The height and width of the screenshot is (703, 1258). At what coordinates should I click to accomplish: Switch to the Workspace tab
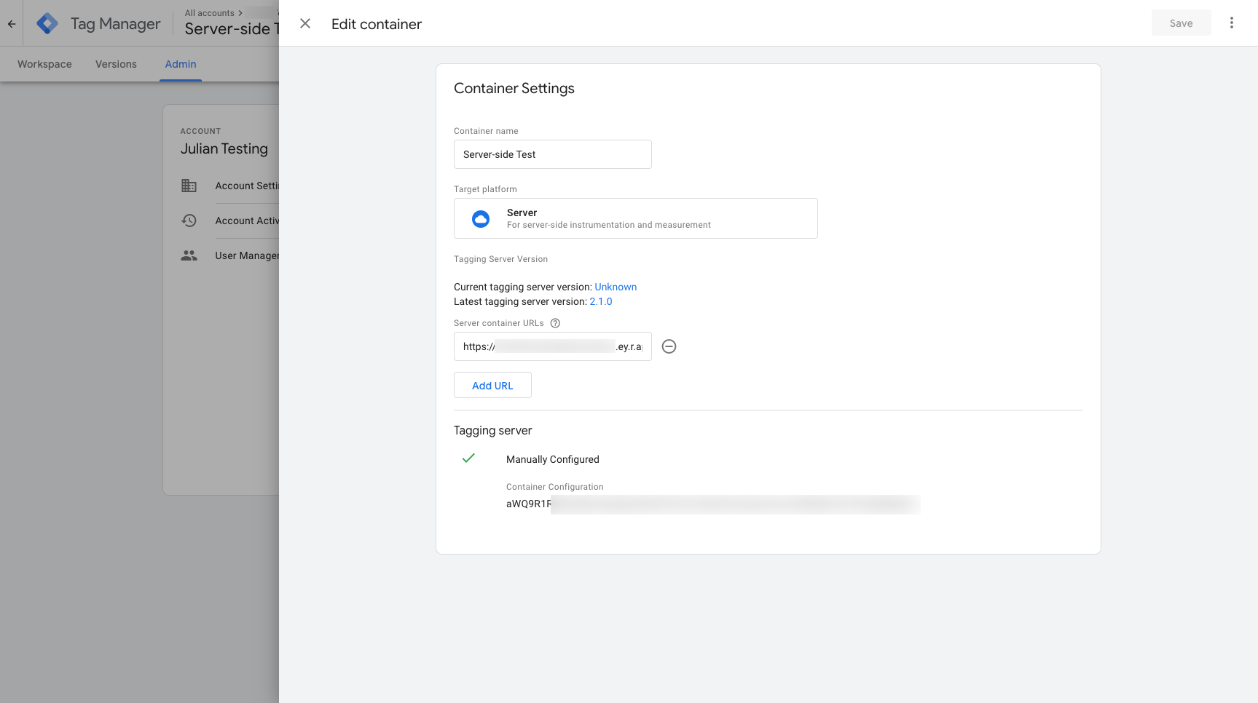(x=44, y=64)
